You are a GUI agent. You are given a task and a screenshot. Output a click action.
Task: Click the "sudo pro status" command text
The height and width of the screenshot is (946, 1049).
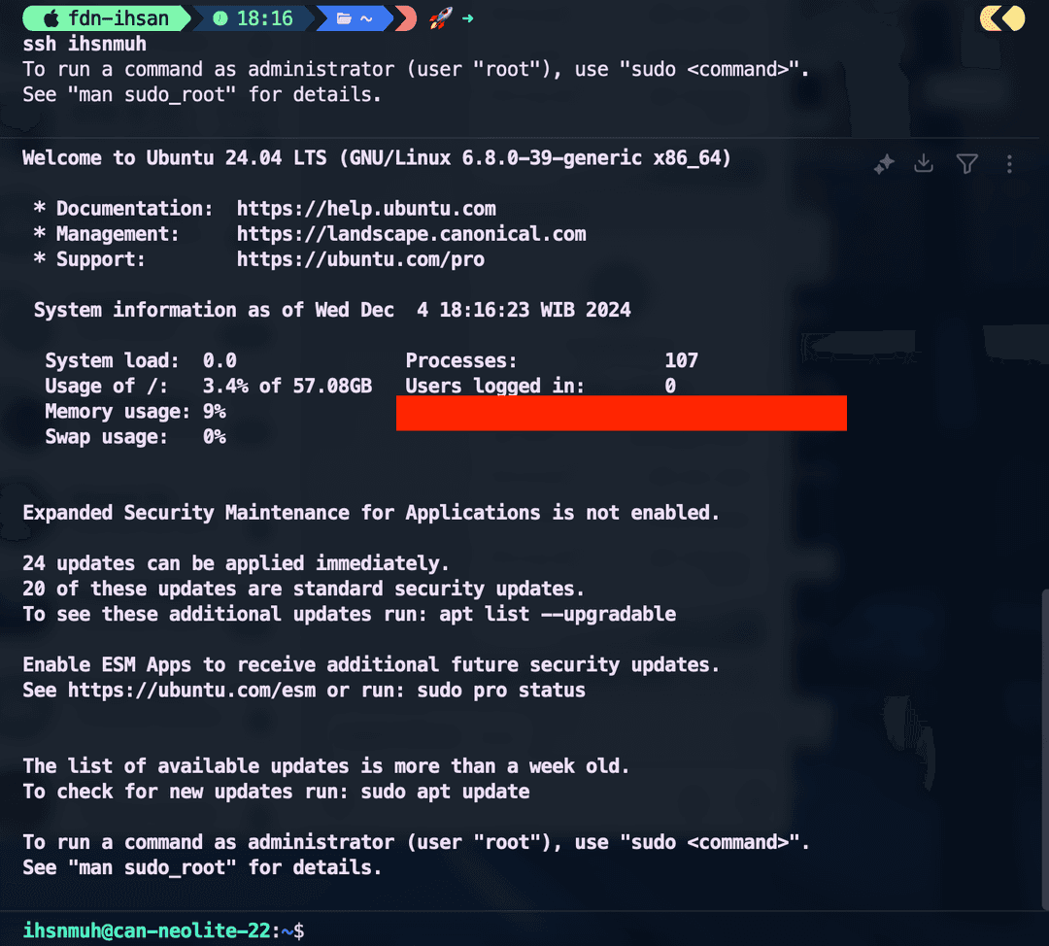501,691
